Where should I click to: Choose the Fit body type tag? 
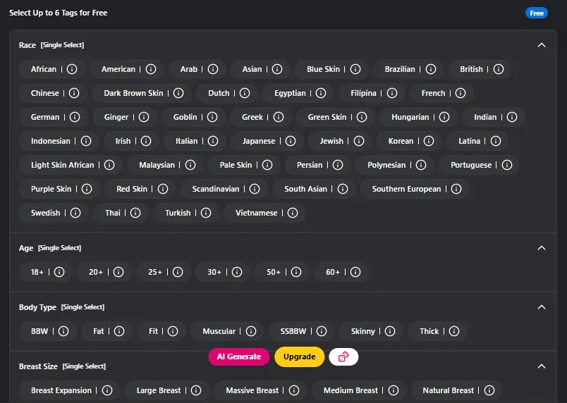[153, 331]
